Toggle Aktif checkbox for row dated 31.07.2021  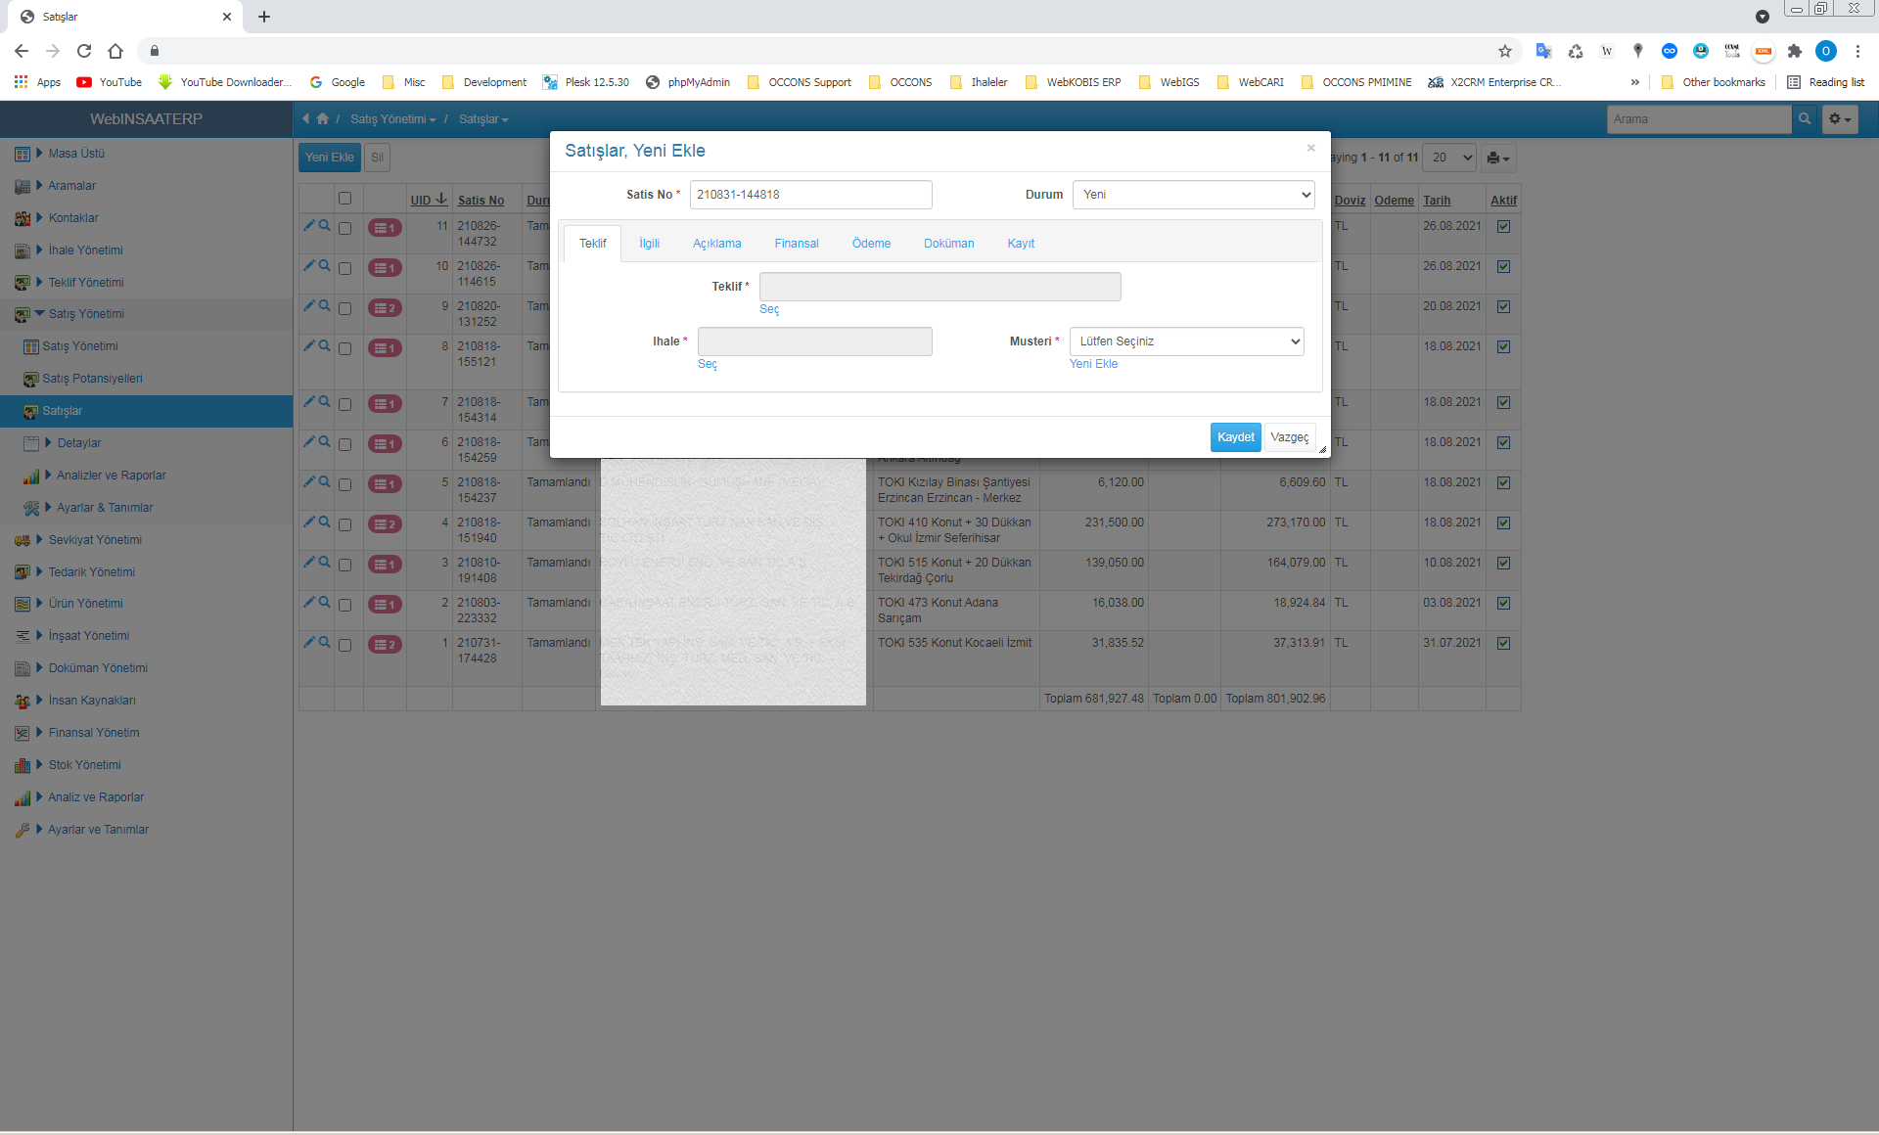point(1503,643)
